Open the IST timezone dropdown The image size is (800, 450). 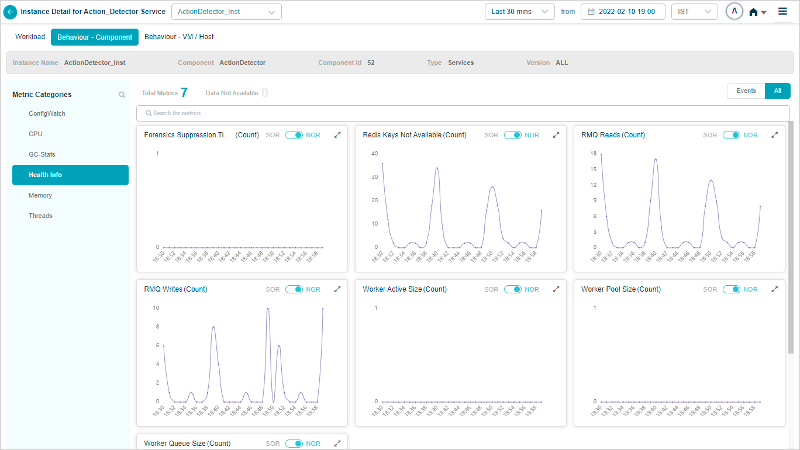pyautogui.click(x=694, y=12)
